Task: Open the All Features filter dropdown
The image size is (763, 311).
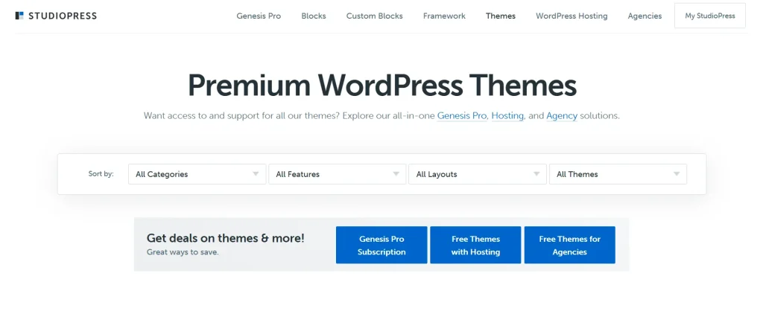Action: [x=337, y=174]
